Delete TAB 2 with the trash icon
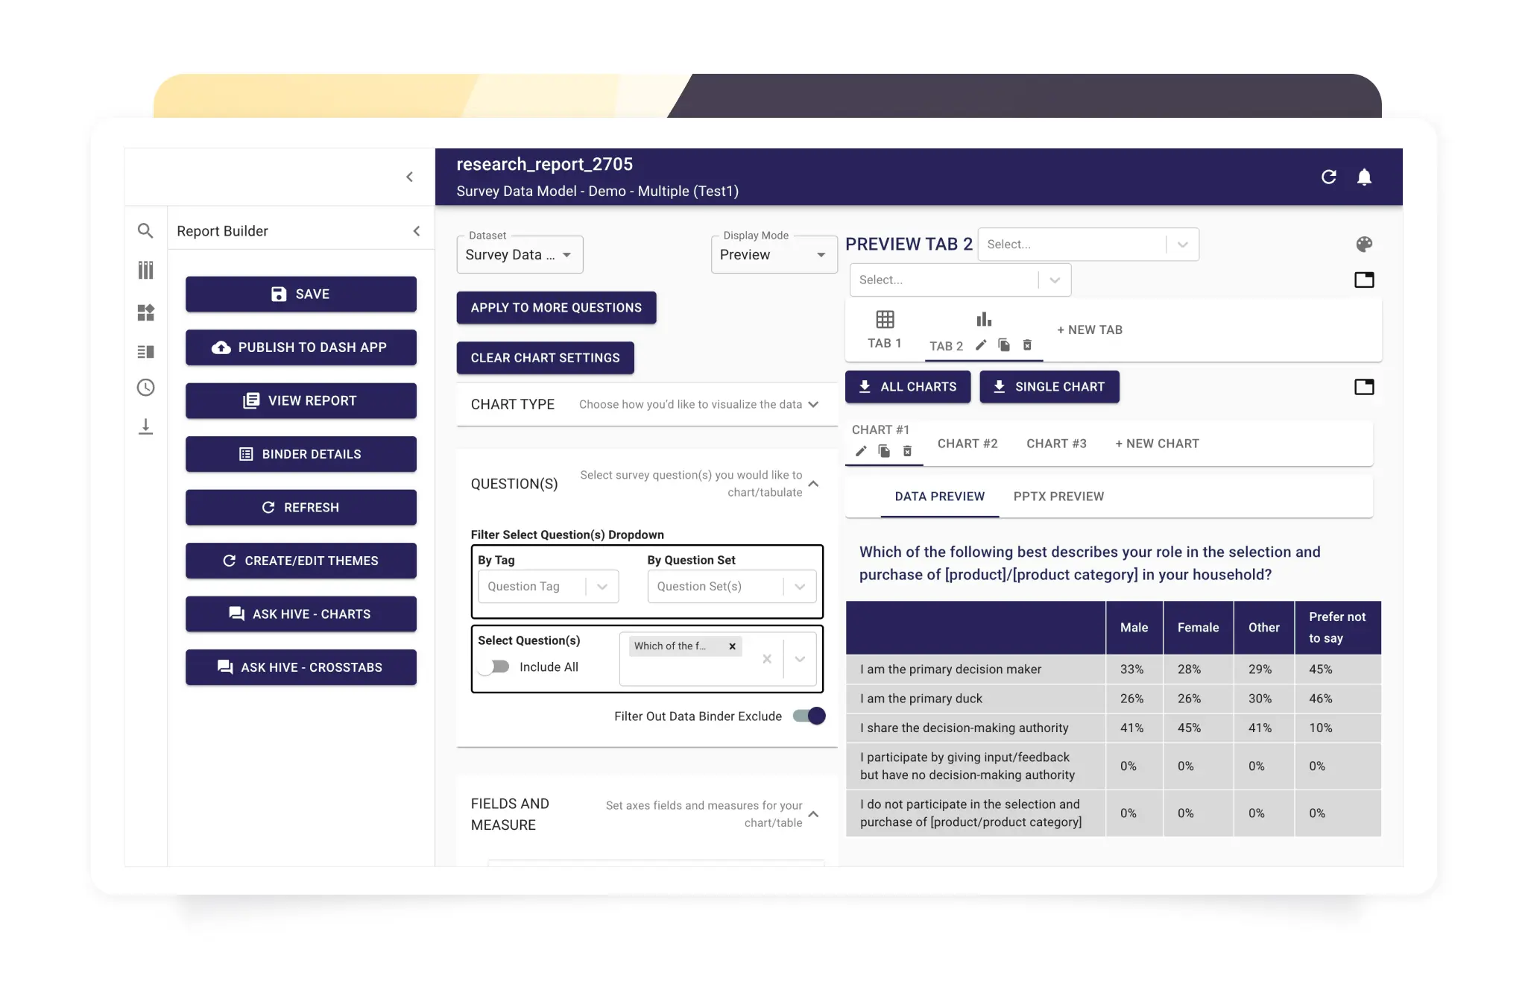 coord(1027,344)
